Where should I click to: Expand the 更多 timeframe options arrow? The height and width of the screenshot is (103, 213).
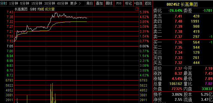tap(80, 3)
